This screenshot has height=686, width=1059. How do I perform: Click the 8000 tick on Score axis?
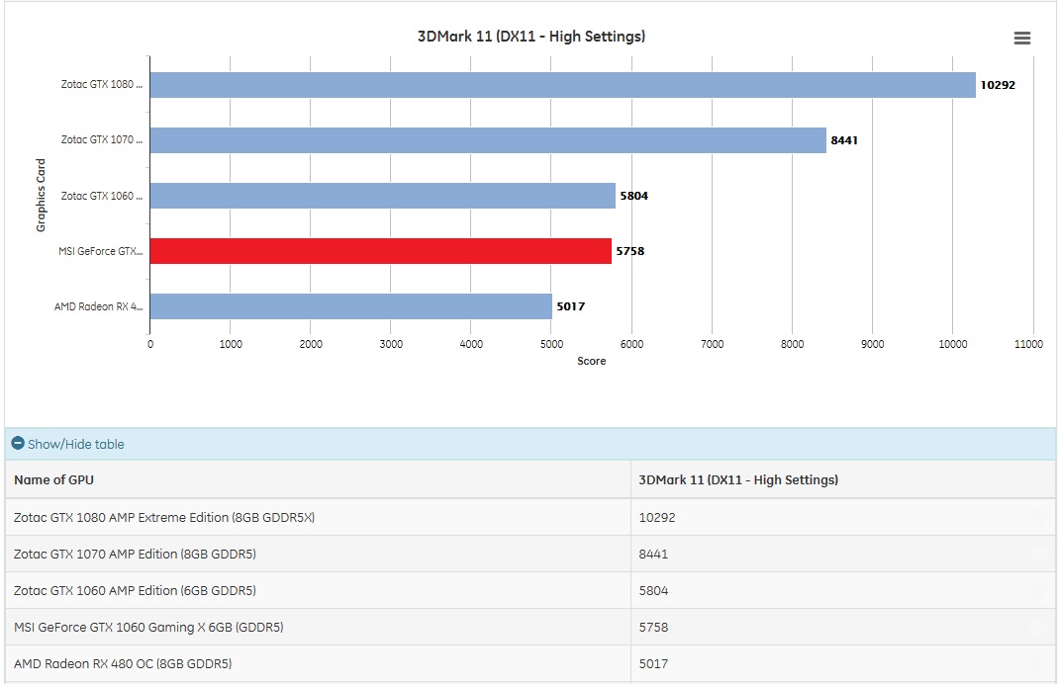pos(792,344)
